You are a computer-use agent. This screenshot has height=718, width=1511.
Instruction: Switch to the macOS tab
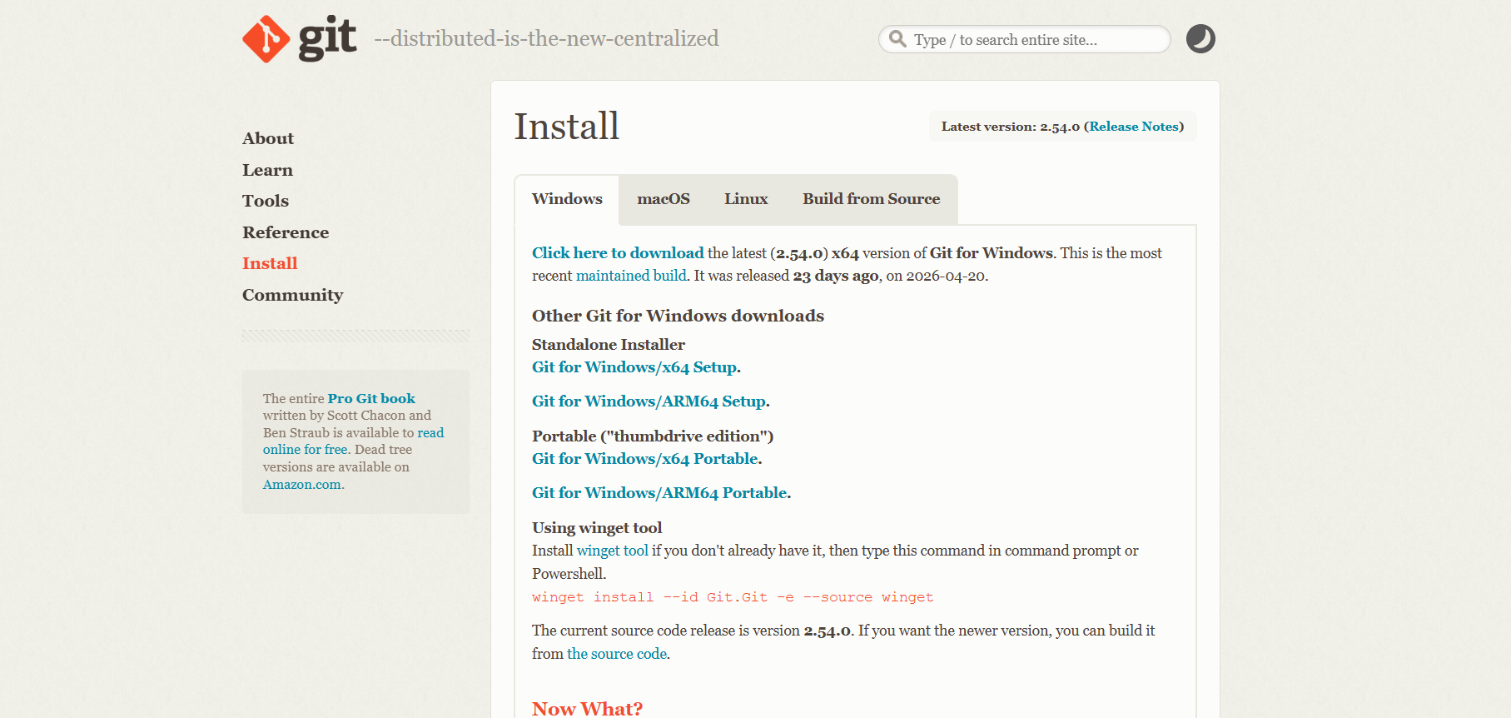click(x=664, y=199)
